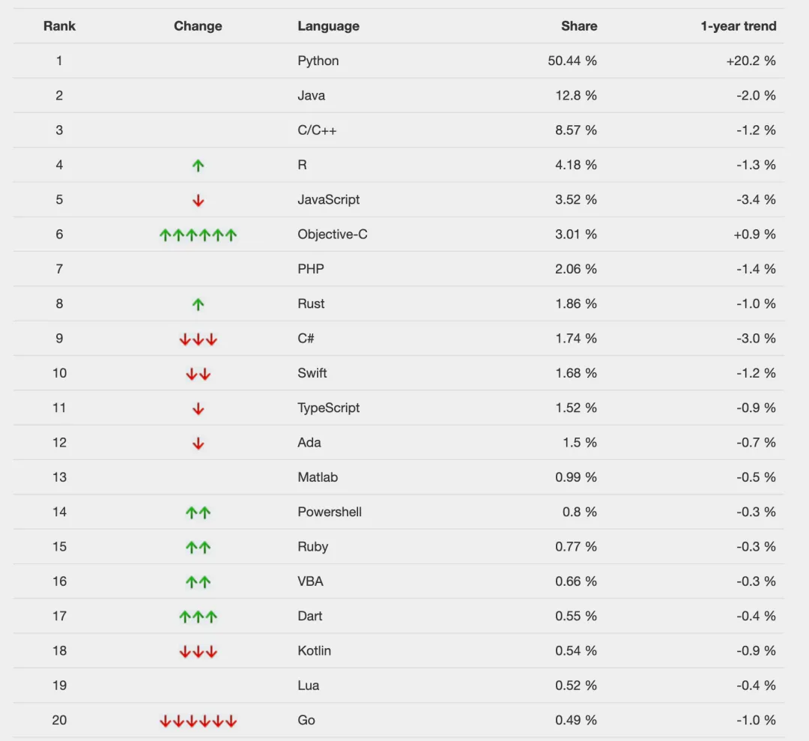Click the red down arrow beside JavaScript
Image resolution: width=809 pixels, height=741 pixels.
pyautogui.click(x=198, y=200)
